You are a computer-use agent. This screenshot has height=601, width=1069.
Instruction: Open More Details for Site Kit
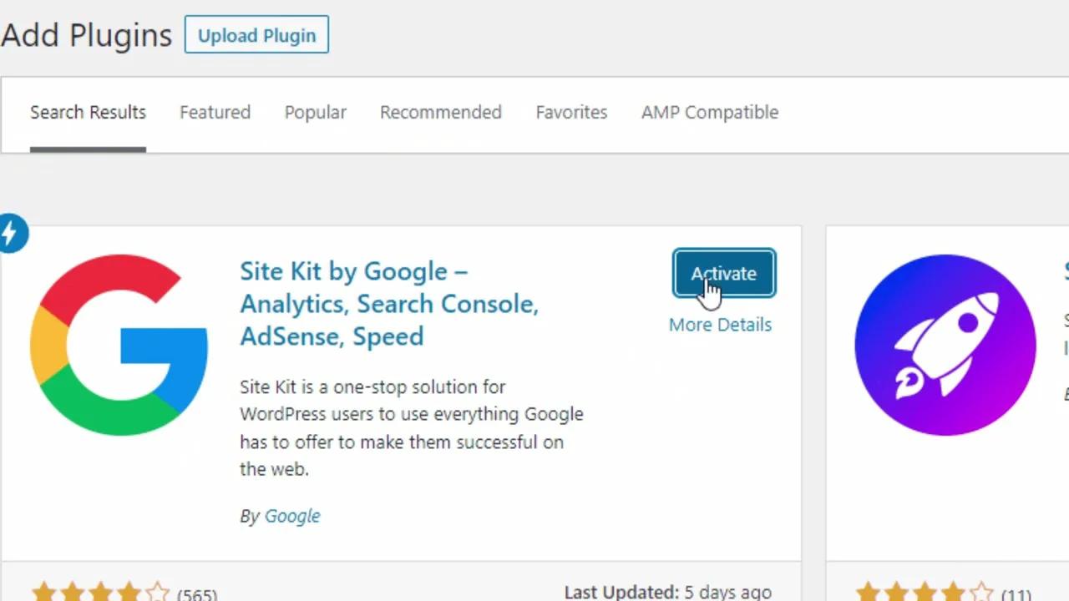720,325
